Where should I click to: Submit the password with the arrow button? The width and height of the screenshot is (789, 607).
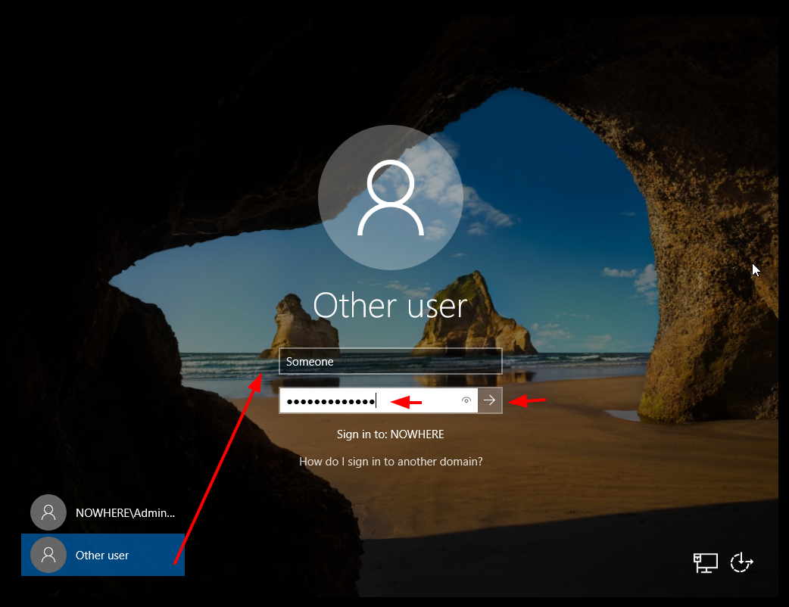point(490,400)
